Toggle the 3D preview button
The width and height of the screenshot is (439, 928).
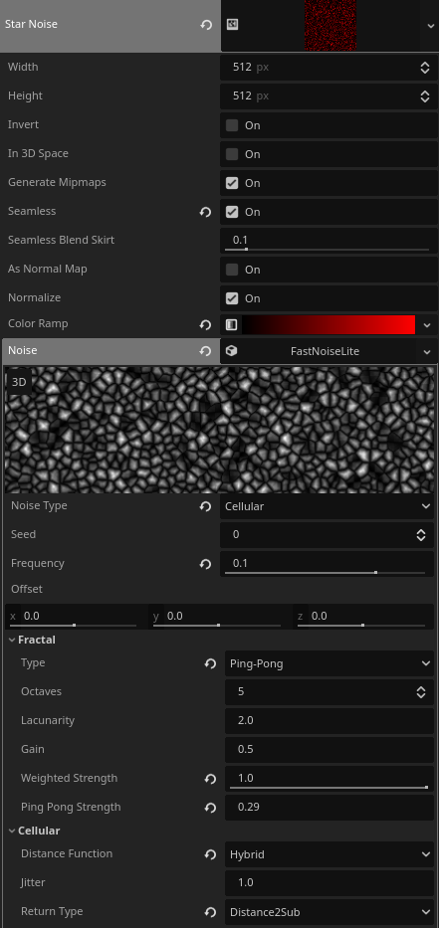pyautogui.click(x=19, y=382)
